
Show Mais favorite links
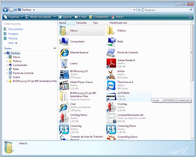pos(13,43)
